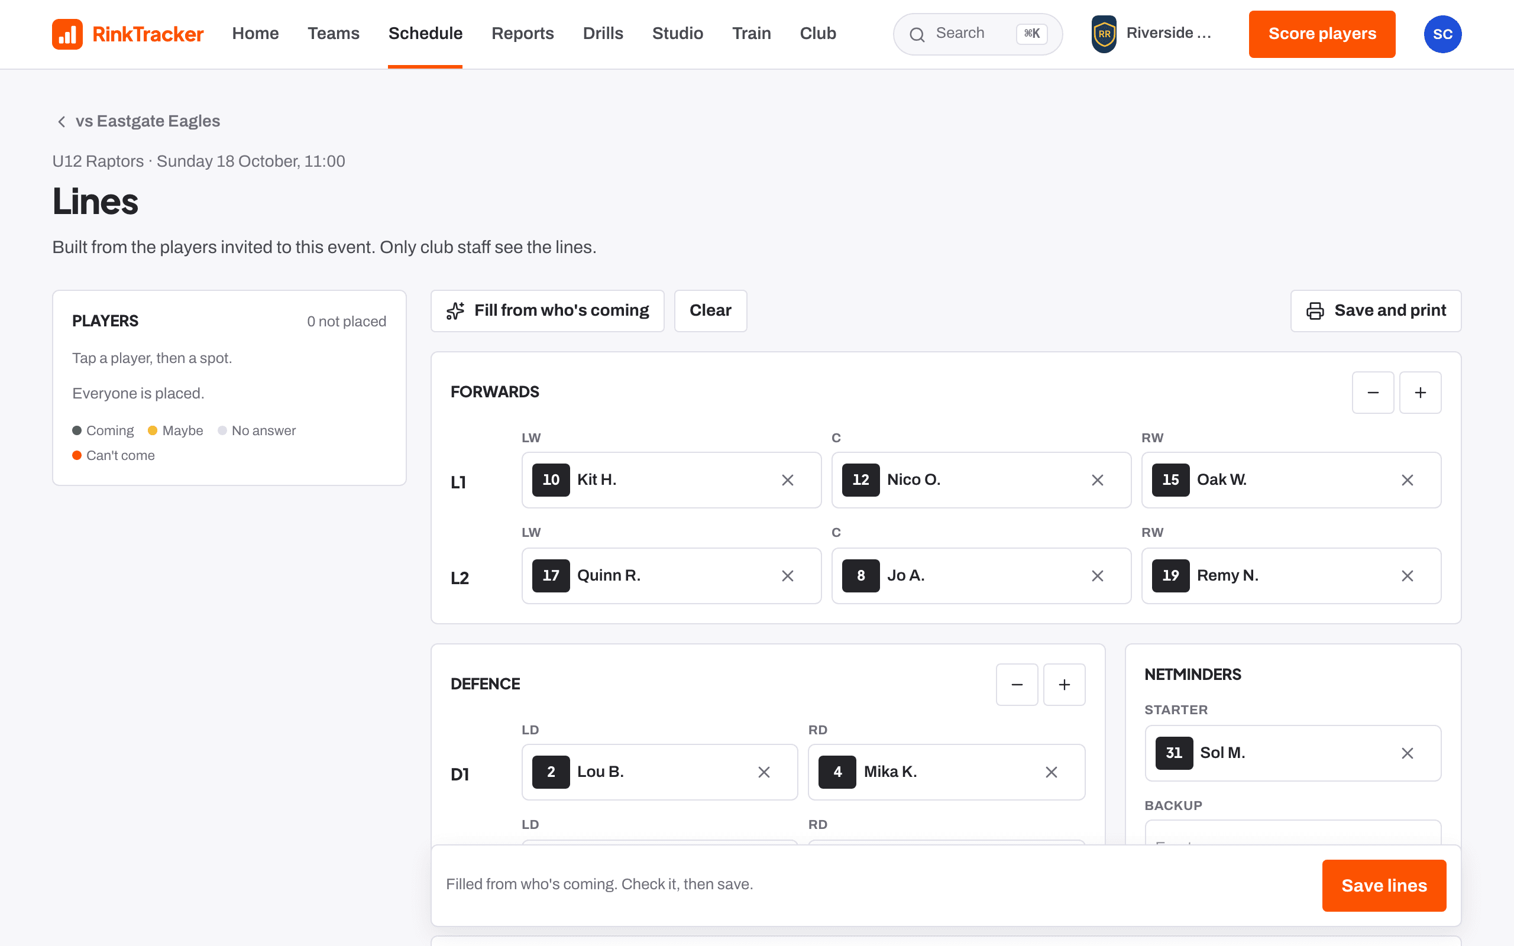1514x946 pixels.
Task: Go to the Club page
Action: [x=818, y=33]
